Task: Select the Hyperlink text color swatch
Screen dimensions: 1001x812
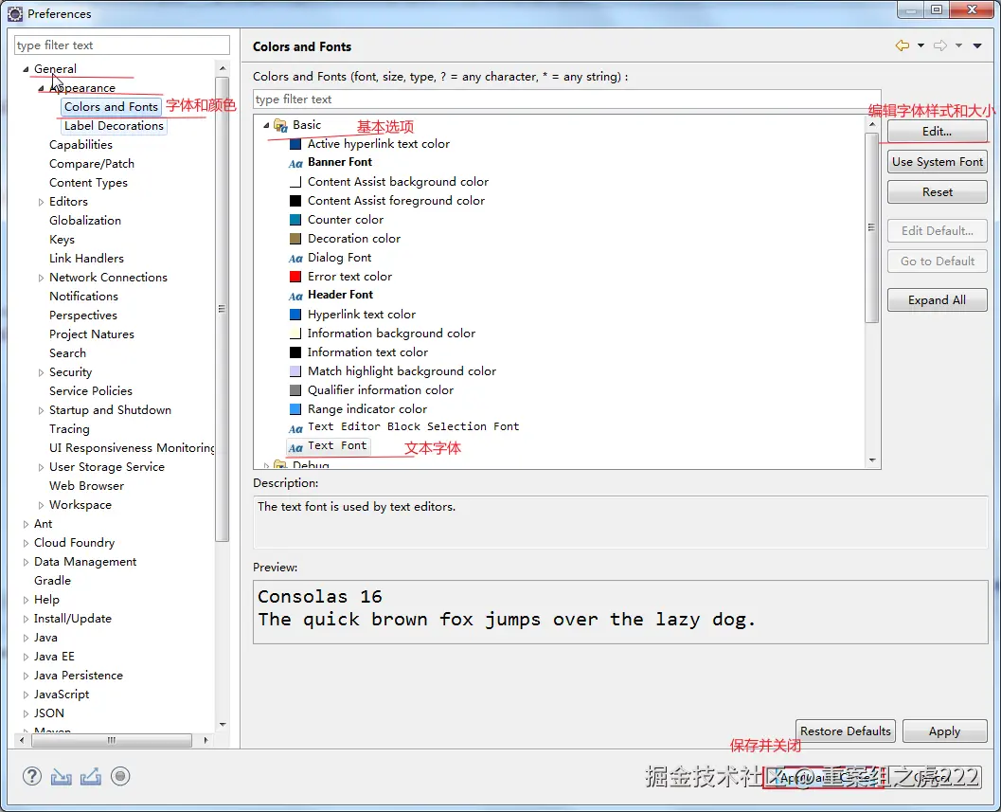Action: click(x=295, y=315)
